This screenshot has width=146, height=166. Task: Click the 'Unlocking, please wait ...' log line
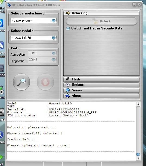pyautogui.click(x=32, y=128)
